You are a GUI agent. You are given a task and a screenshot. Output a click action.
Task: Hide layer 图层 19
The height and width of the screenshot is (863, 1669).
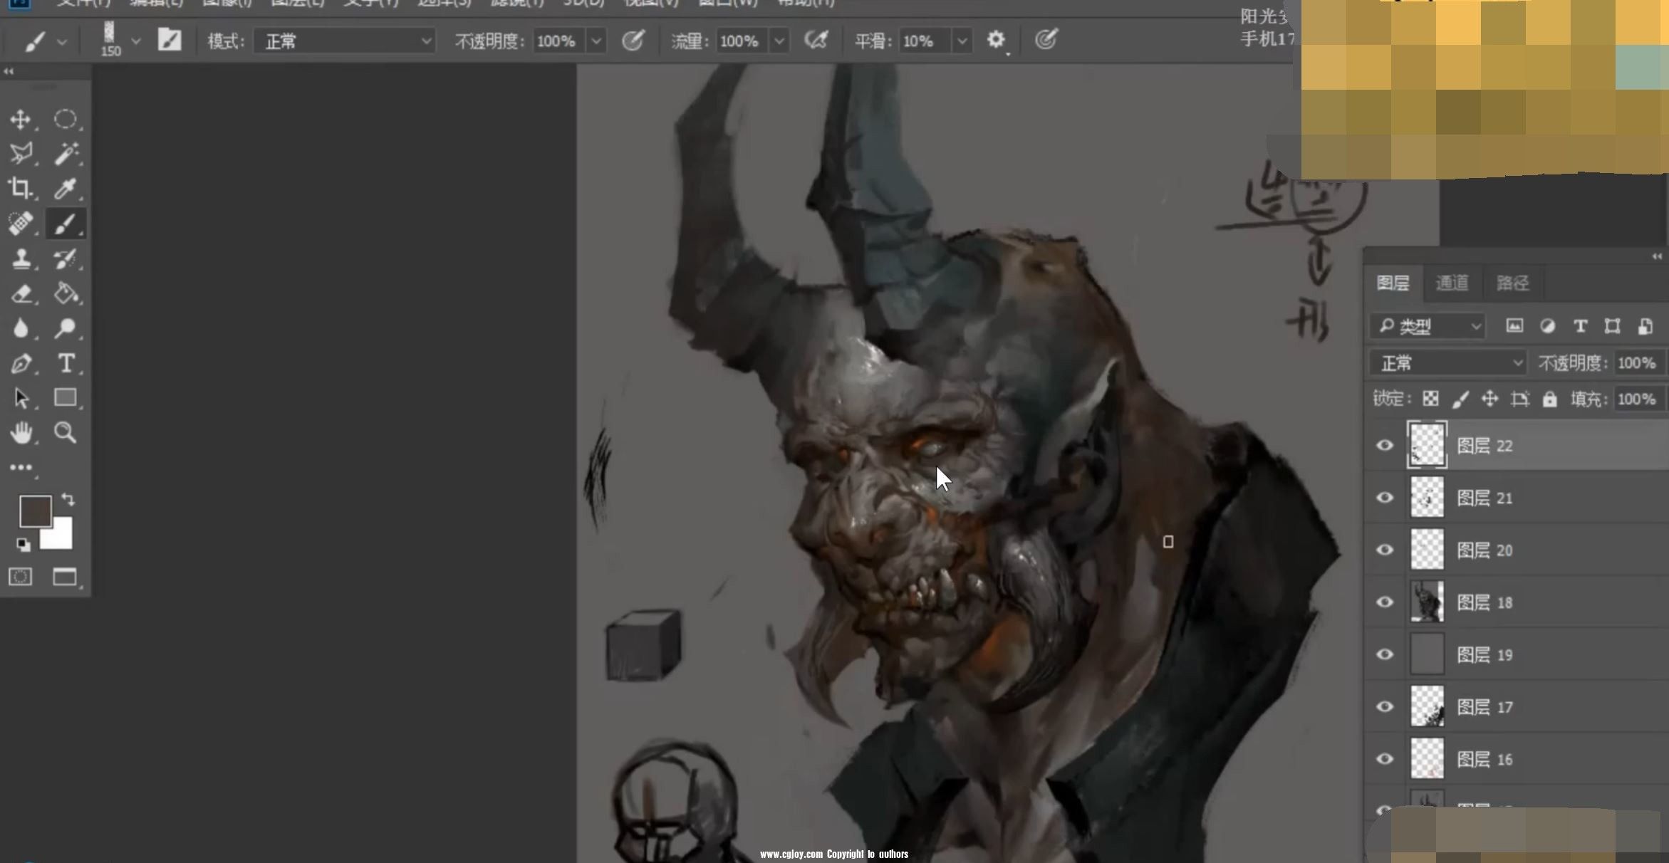click(x=1384, y=654)
